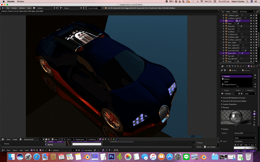
Task: Hide Sphere.002 with its eye icon
Action: pyautogui.click(x=251, y=53)
